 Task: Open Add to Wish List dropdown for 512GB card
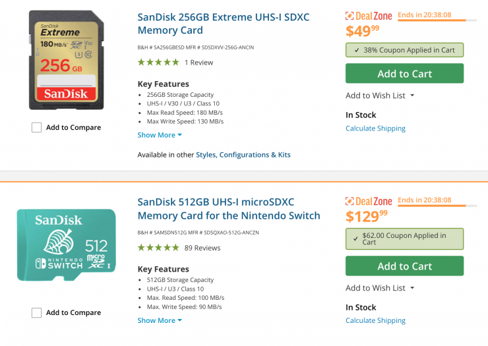tap(380, 288)
